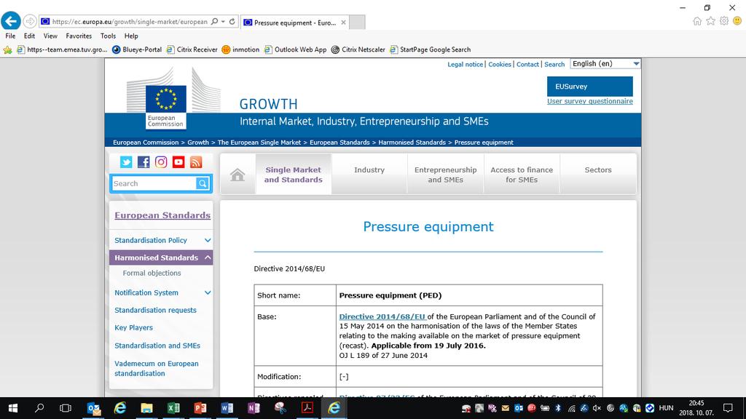Screen dimensions: 746x419
Task: Open Key Players in the sidebar
Action: coord(134,328)
